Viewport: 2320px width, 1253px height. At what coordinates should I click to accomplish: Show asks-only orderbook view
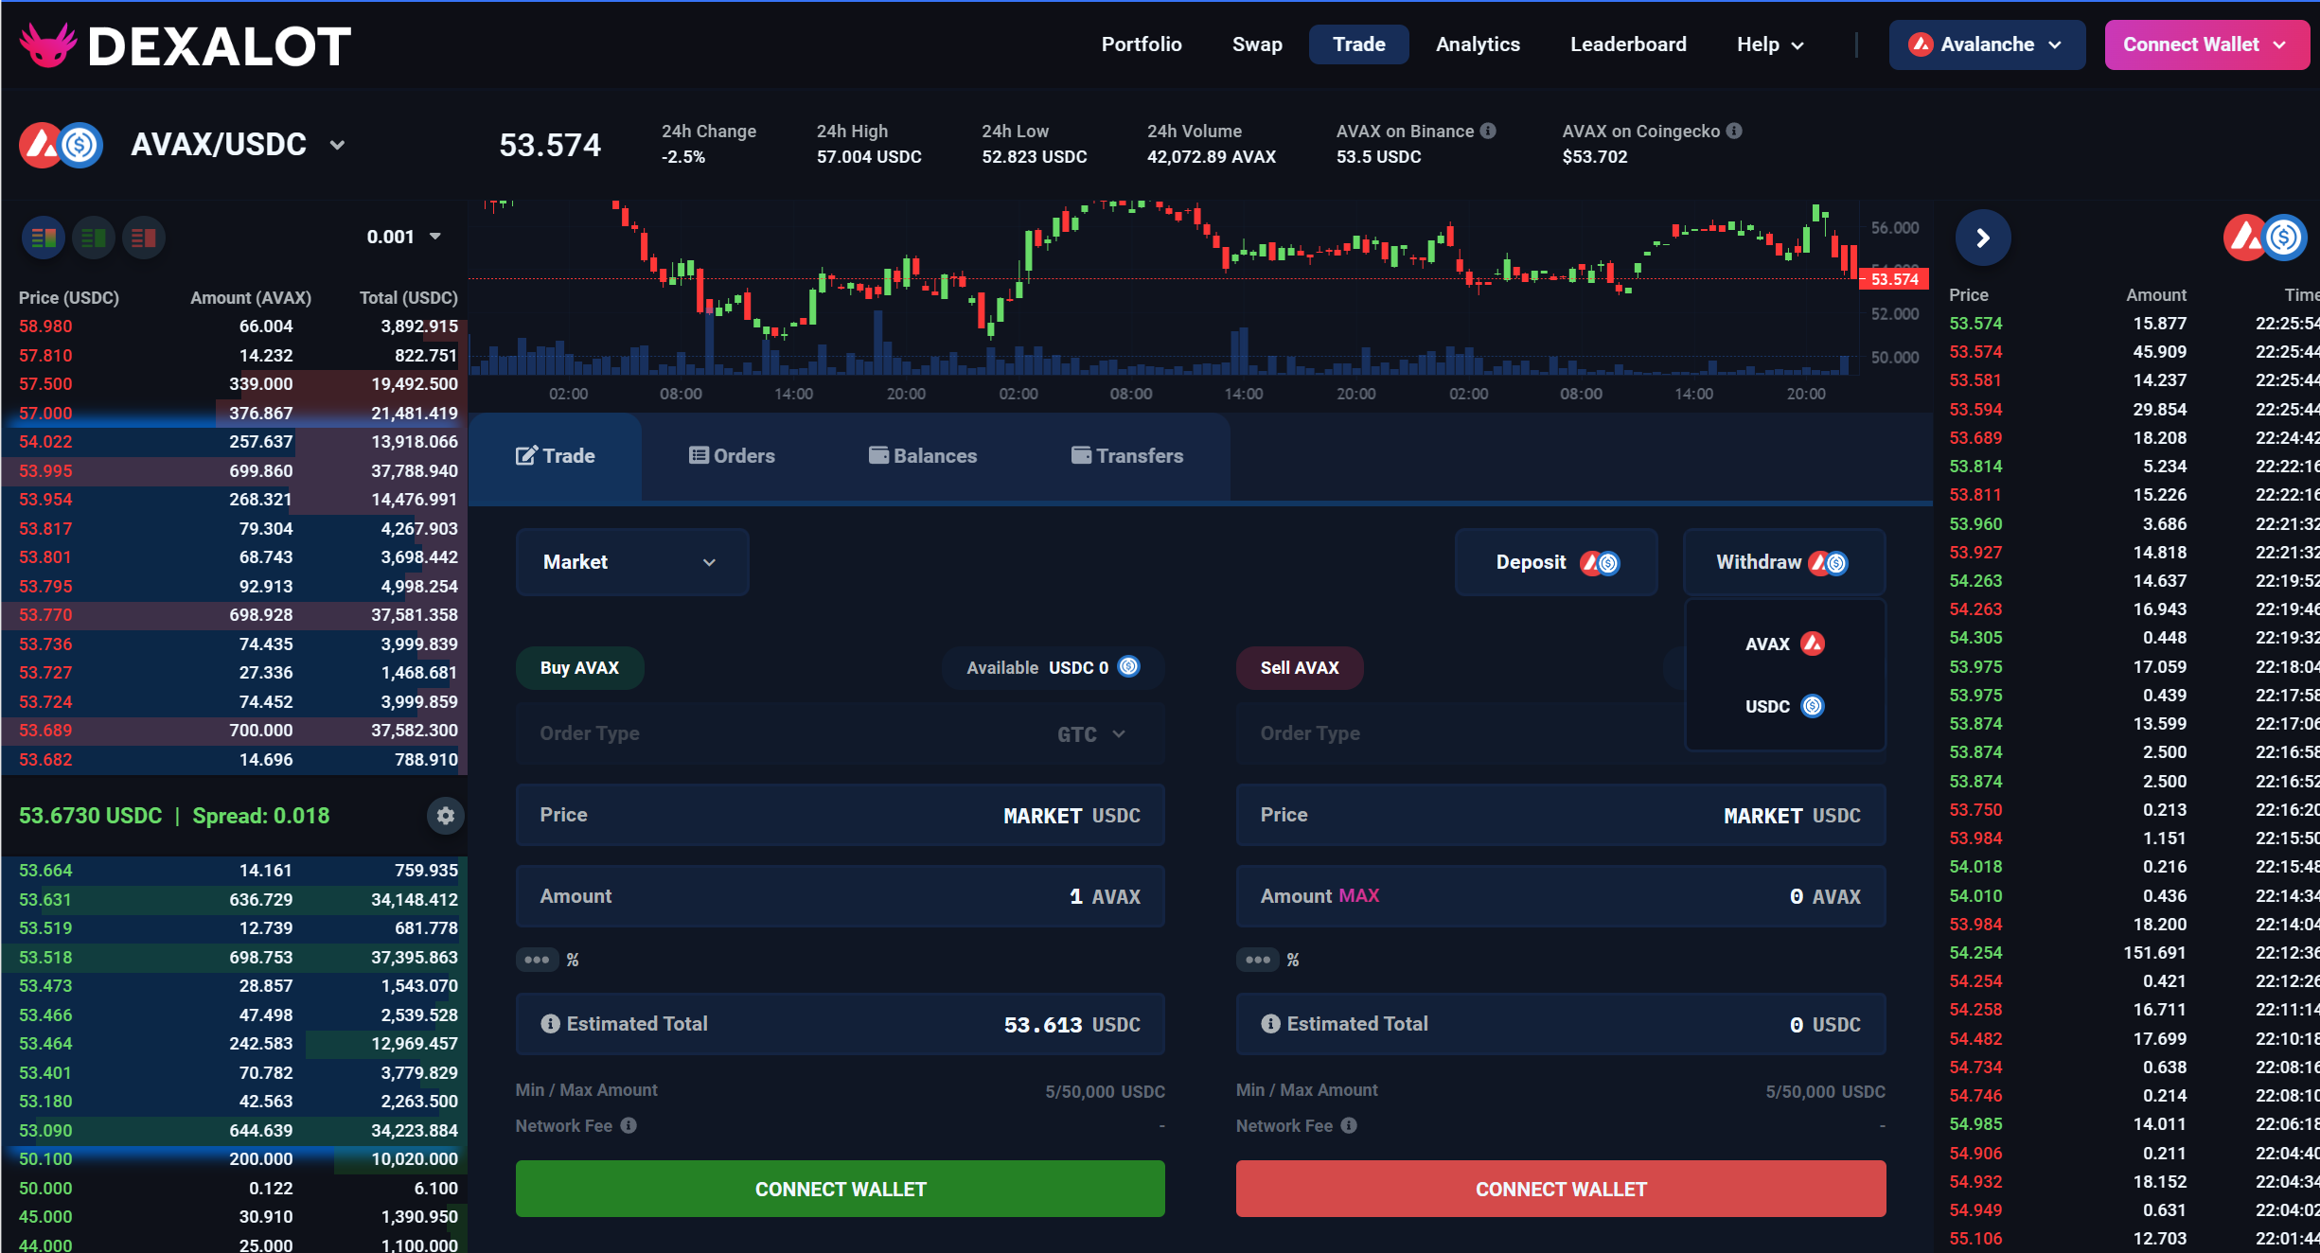[144, 237]
